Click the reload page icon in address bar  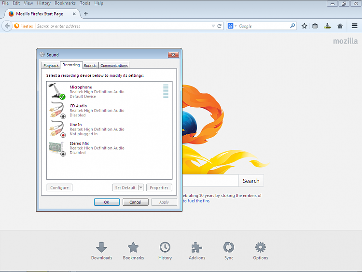click(219, 26)
